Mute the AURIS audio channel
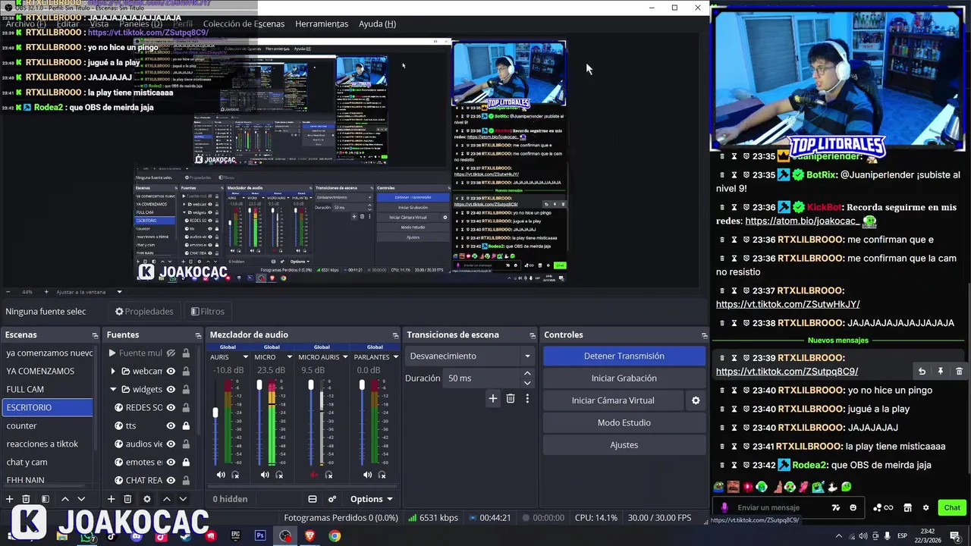 click(221, 475)
